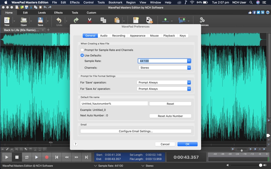Click the zoom slider knob above the meter

point(242,150)
